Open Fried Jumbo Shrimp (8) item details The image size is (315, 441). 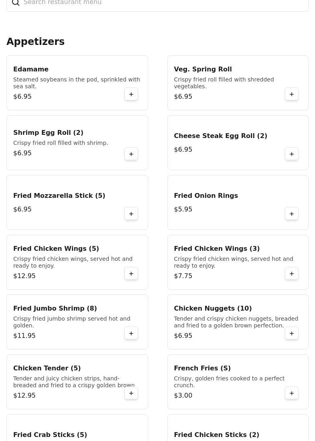coord(77,322)
